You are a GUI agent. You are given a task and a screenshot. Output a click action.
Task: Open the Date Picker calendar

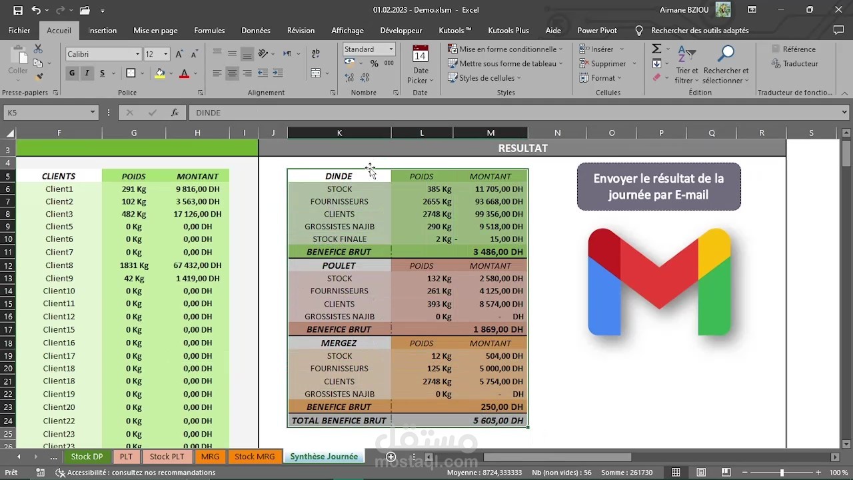click(x=421, y=65)
